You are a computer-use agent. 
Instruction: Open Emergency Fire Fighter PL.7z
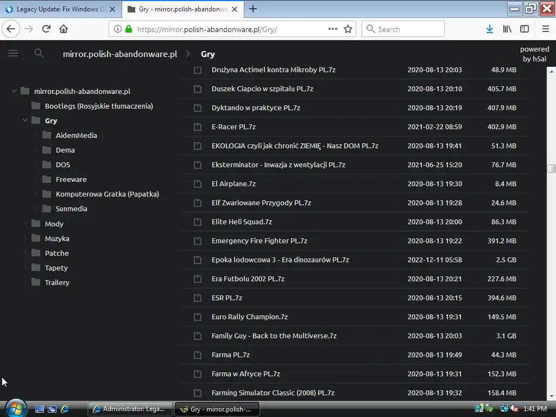coord(260,241)
